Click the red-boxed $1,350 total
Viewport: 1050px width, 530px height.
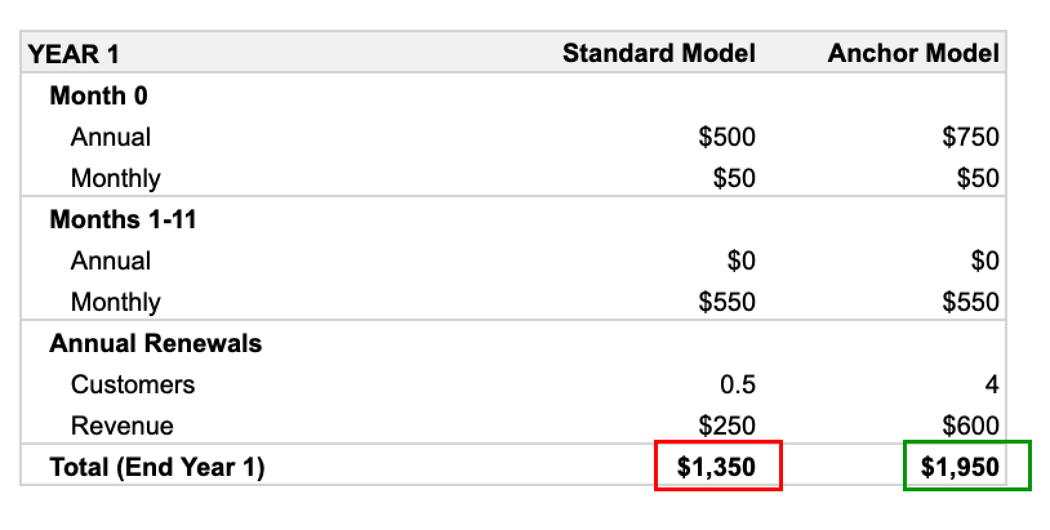pos(717,467)
